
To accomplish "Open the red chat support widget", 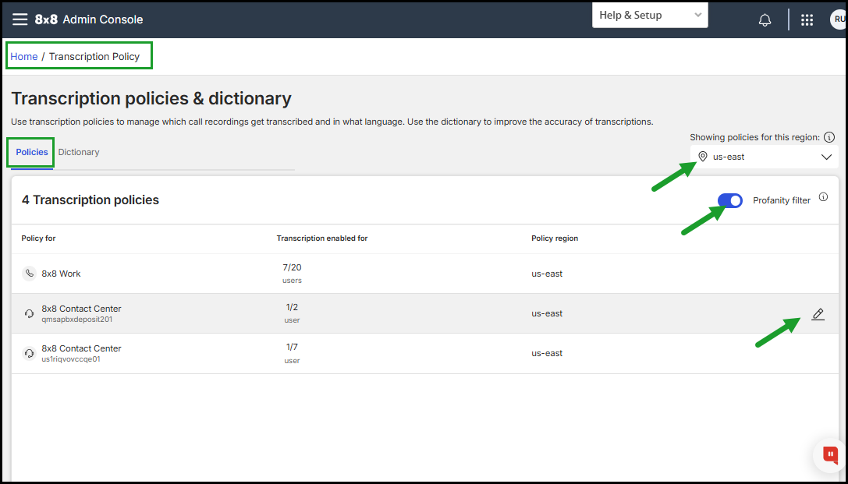I will (x=830, y=455).
